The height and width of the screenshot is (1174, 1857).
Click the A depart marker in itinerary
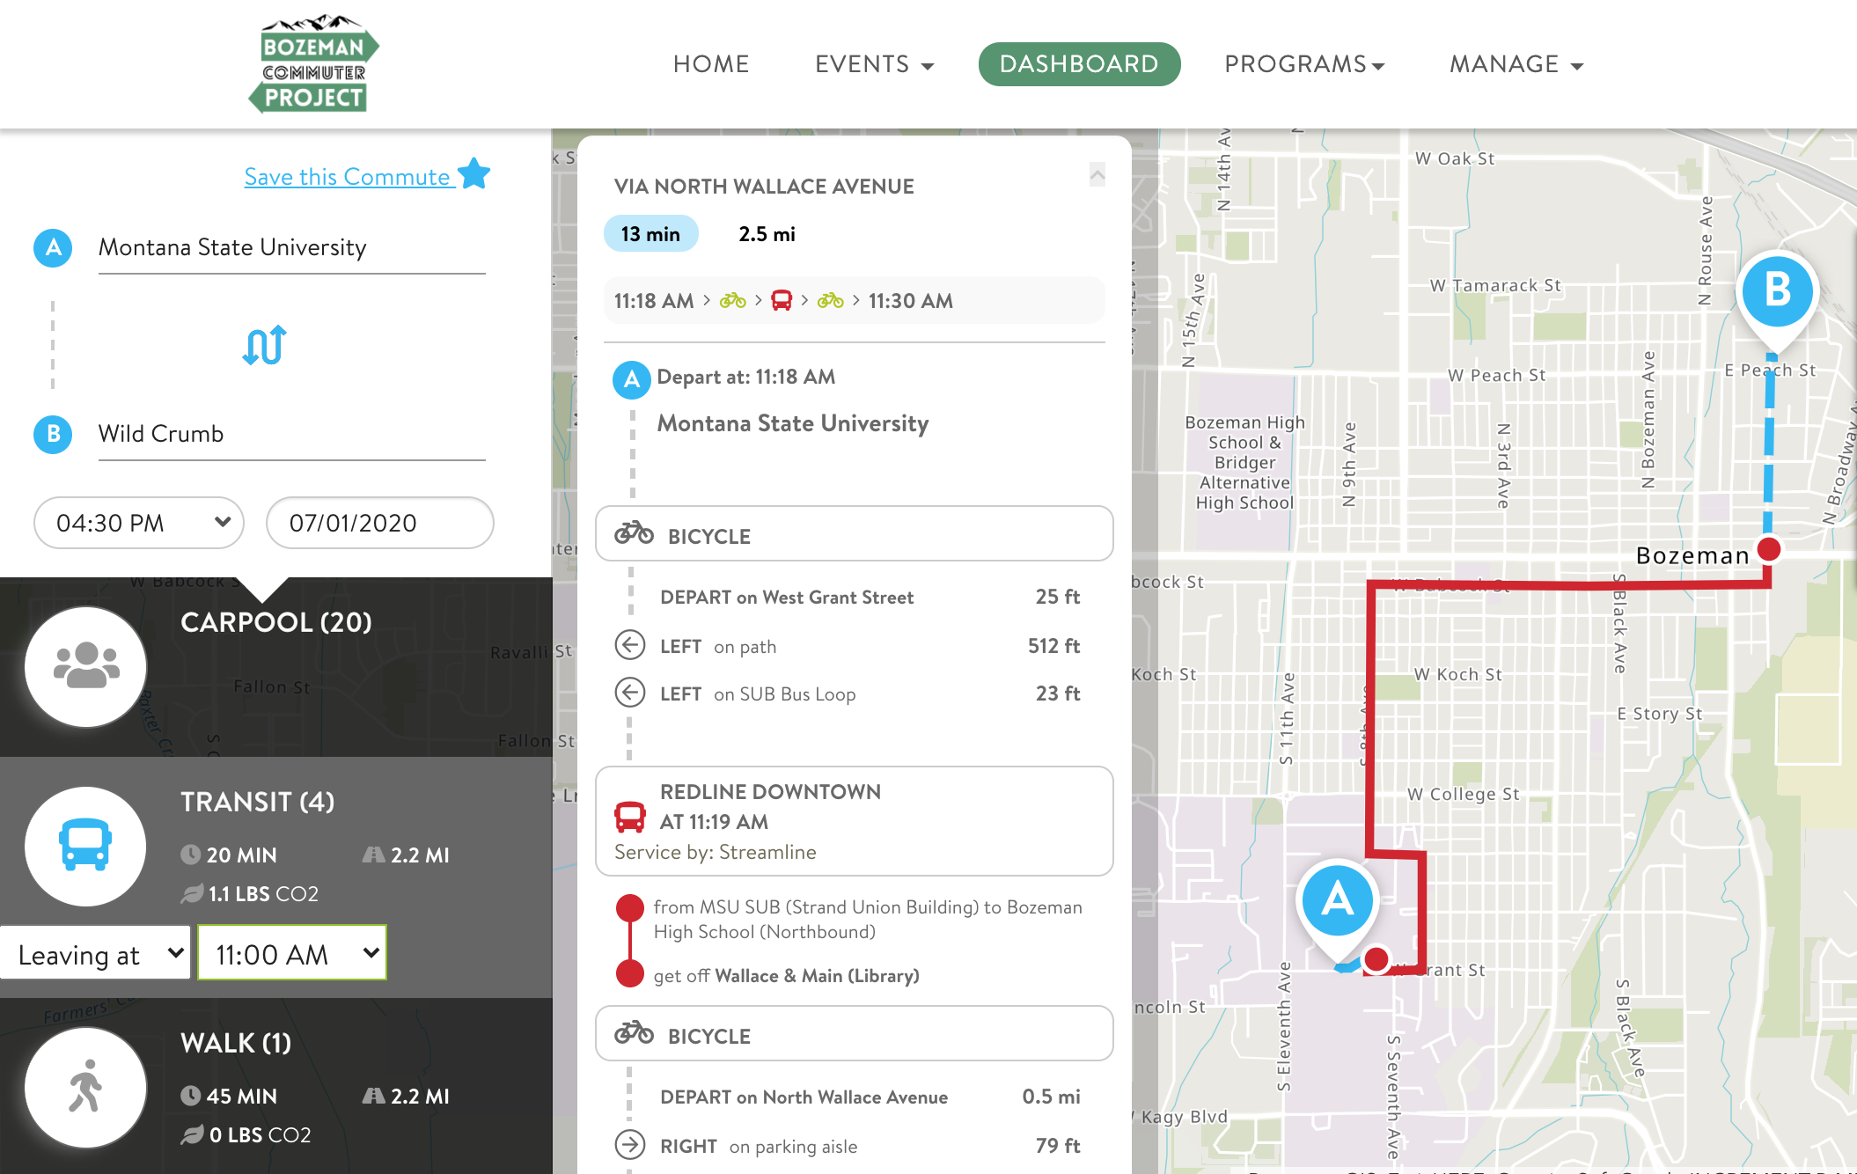pyautogui.click(x=631, y=379)
